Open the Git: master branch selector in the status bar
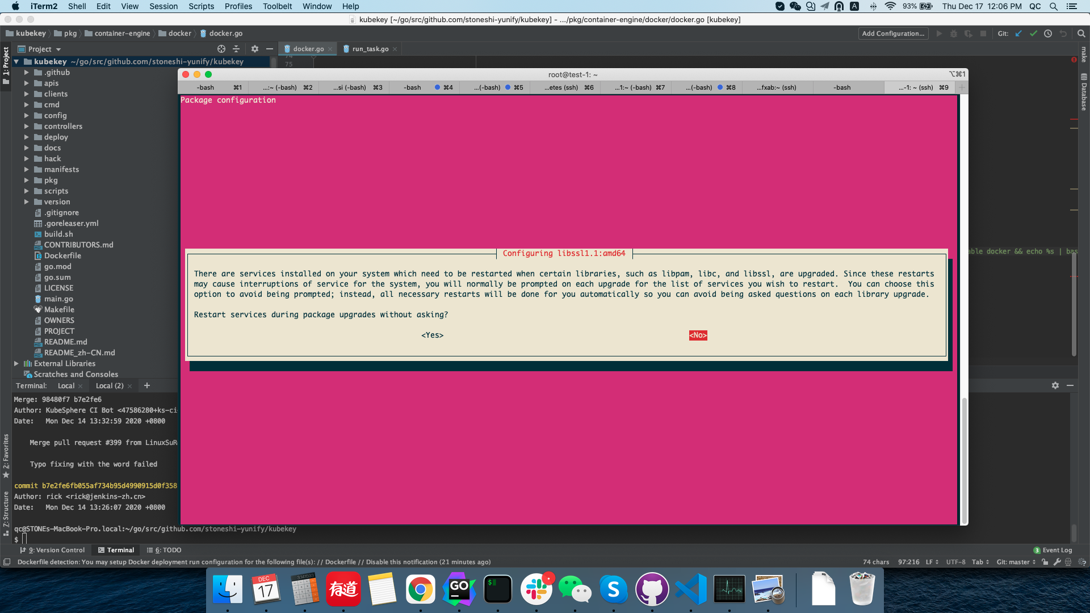This screenshot has height=613, width=1090. coord(1016,562)
